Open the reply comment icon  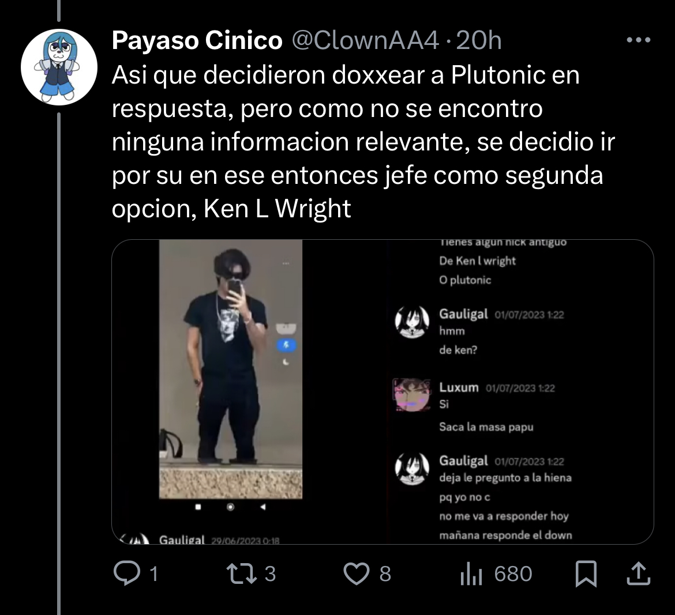tap(126, 574)
